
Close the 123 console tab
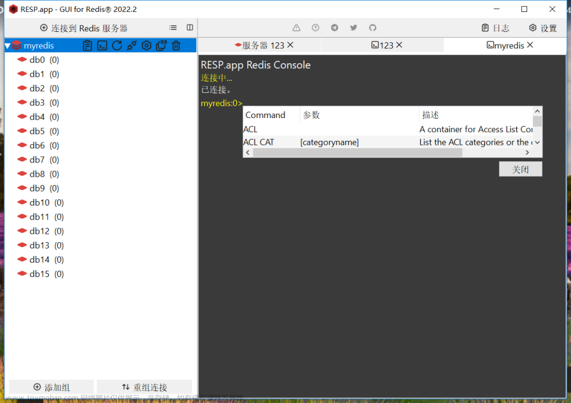399,45
